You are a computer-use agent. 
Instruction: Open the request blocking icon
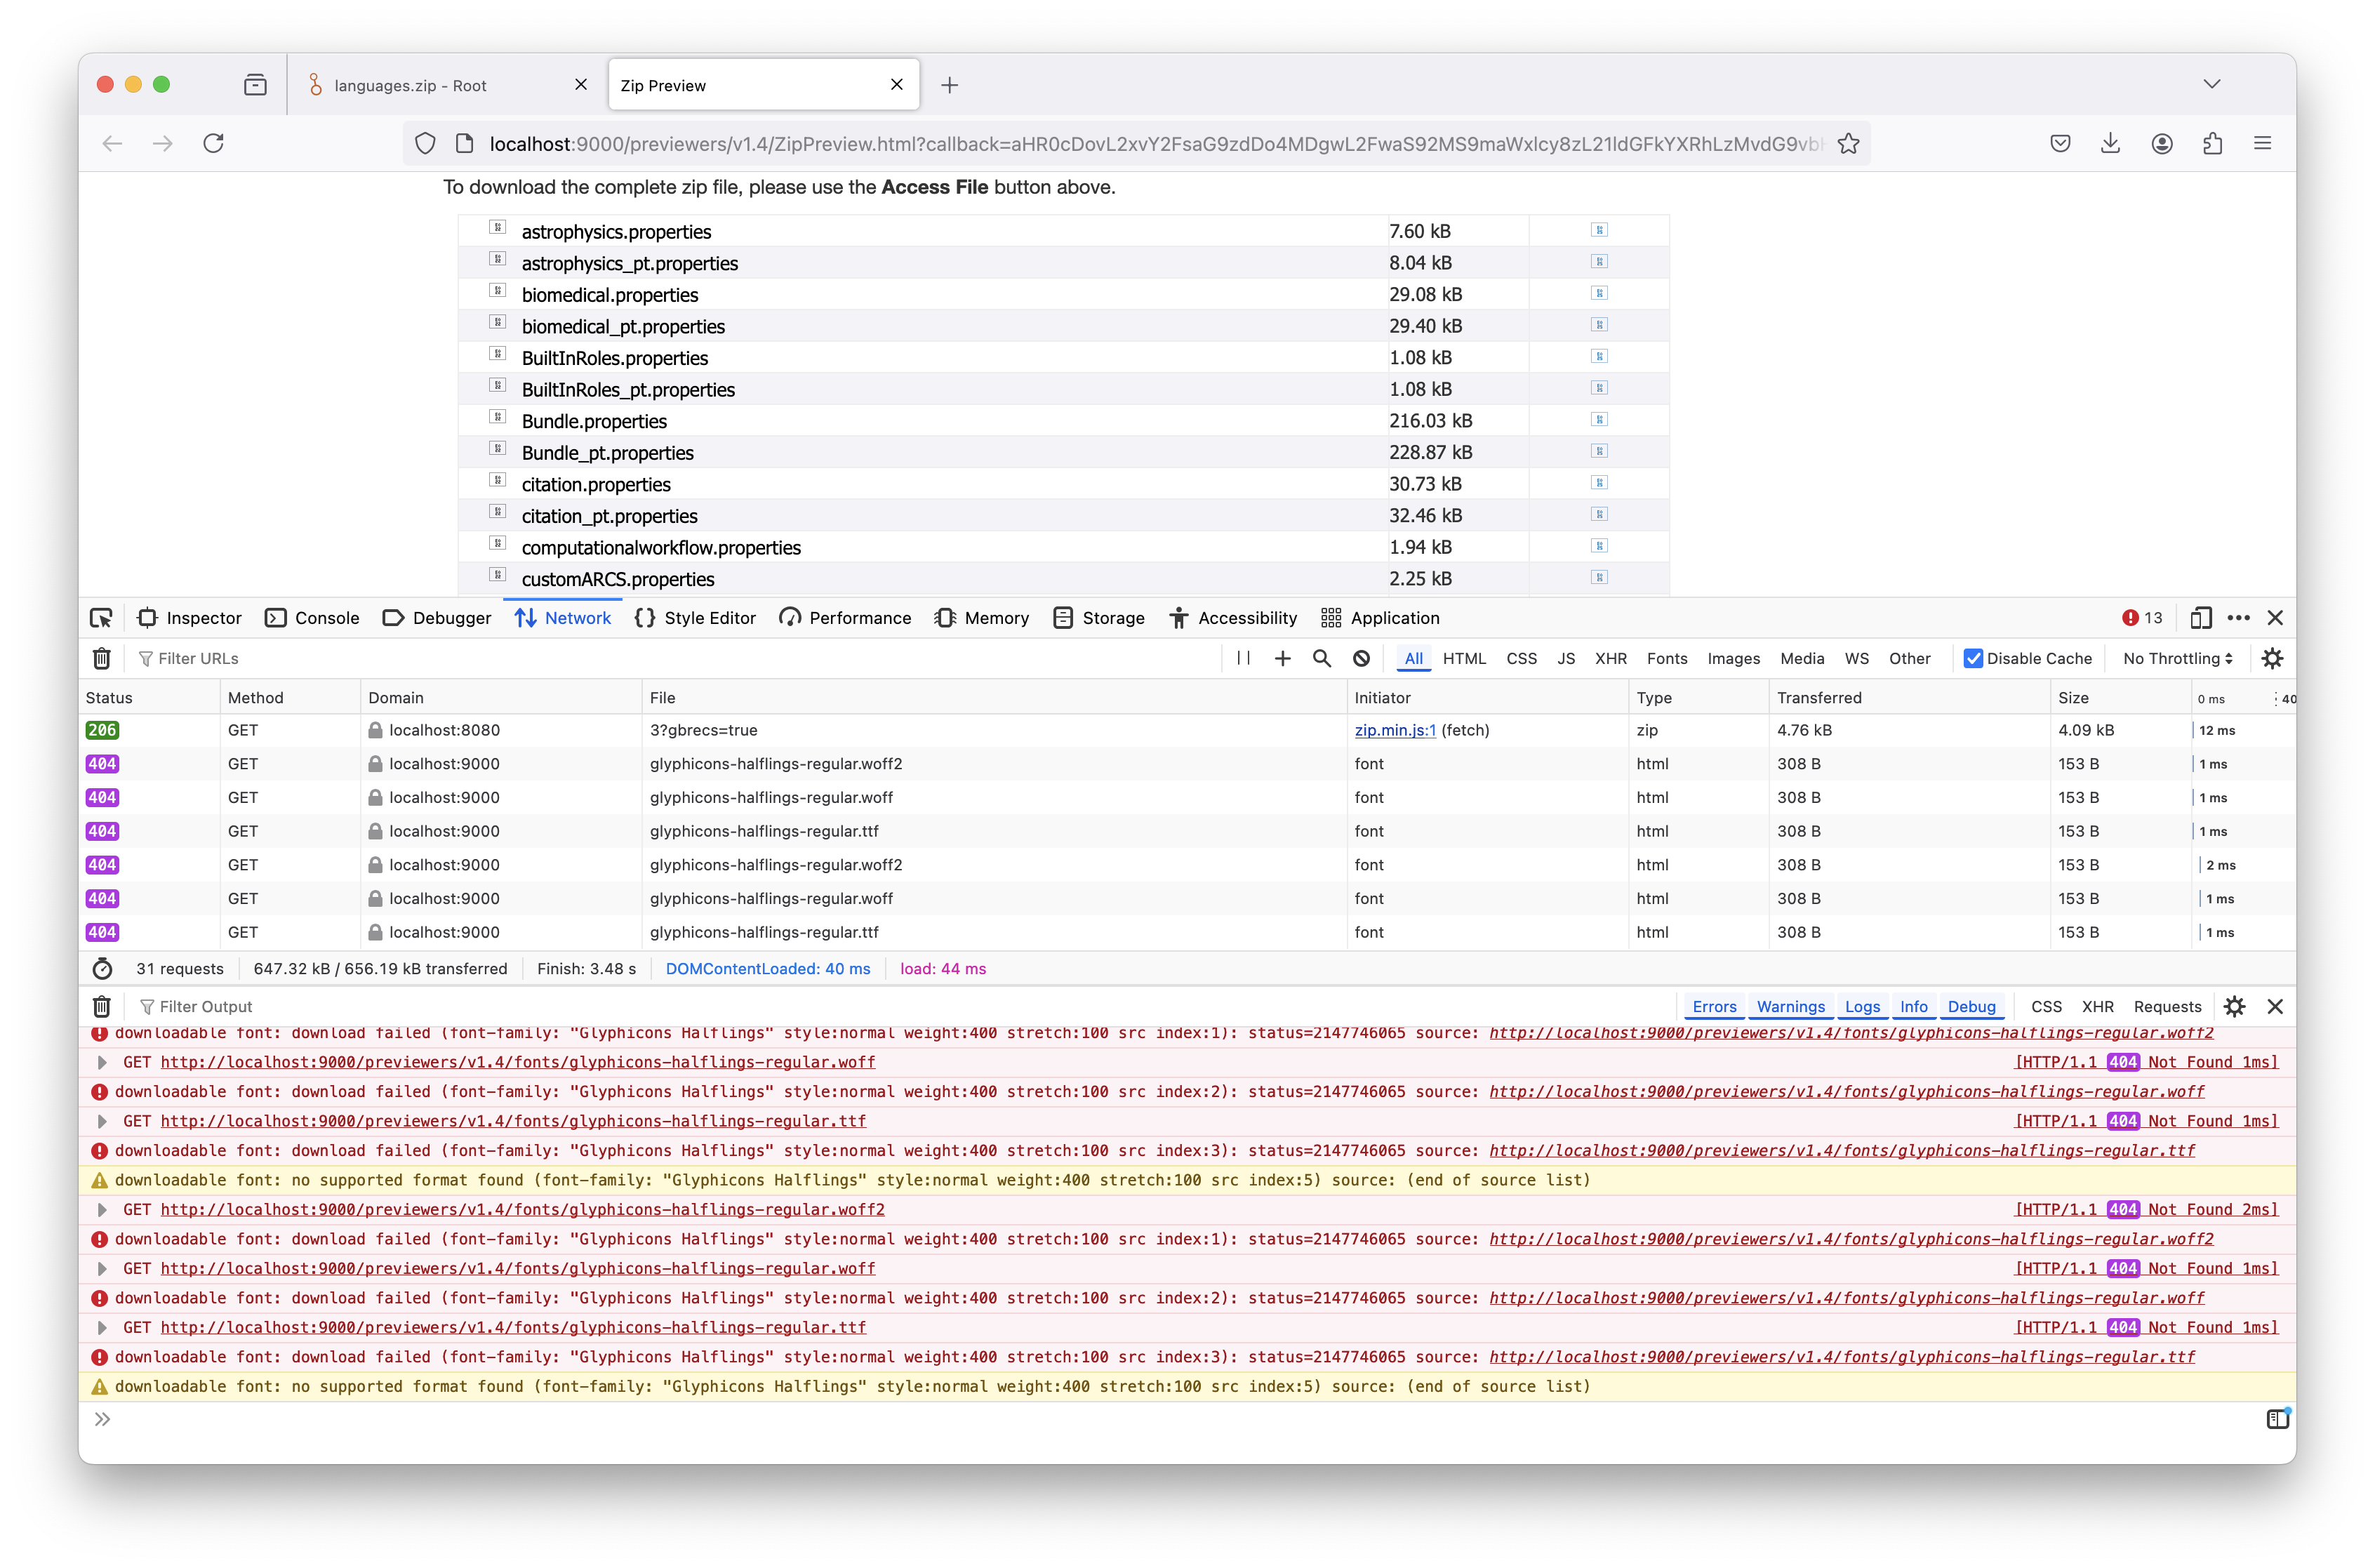(1361, 658)
